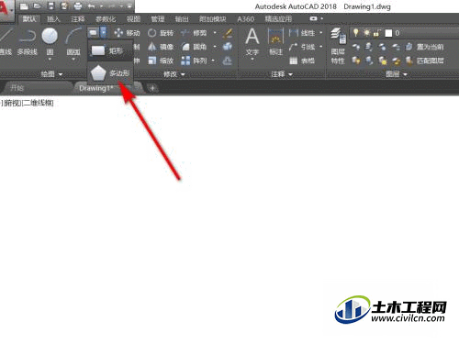The image size is (459, 344).
Task: Select the 阵列 array tool
Action: pyautogui.click(x=194, y=61)
